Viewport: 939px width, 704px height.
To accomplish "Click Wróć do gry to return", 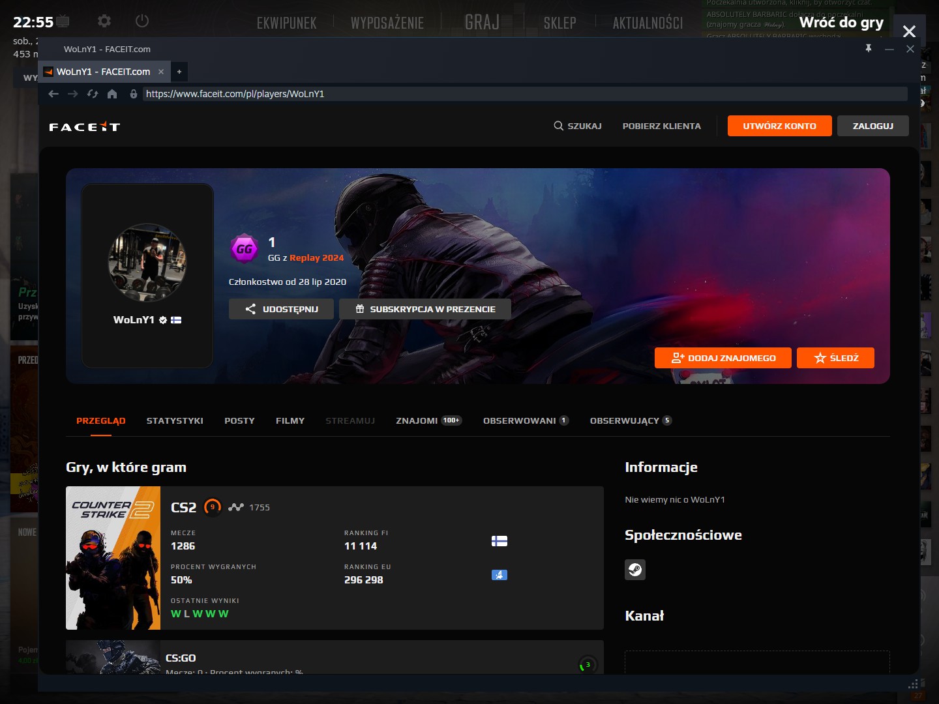I will (x=841, y=23).
